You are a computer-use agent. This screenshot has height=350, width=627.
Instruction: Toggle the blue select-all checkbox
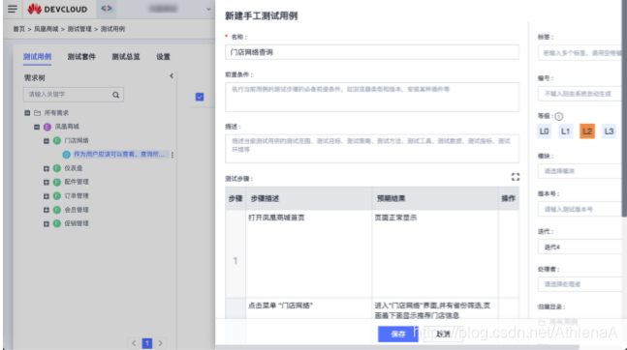(x=200, y=97)
